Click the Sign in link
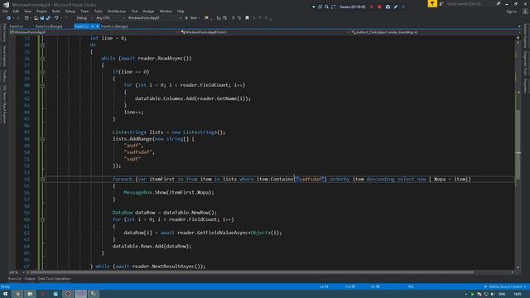Image resolution: width=530 pixels, height=298 pixels. tap(511, 12)
